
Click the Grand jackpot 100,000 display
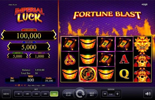pos(29,35)
